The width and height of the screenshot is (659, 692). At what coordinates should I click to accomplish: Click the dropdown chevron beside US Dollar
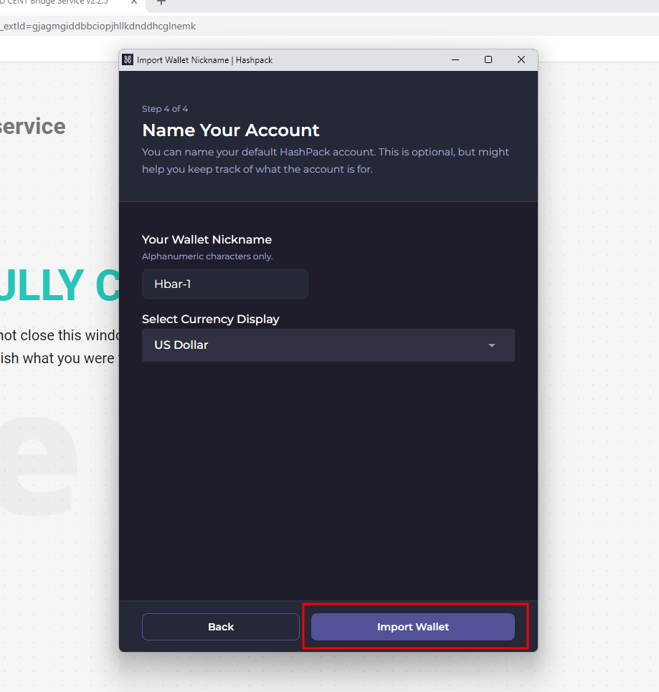(x=492, y=345)
